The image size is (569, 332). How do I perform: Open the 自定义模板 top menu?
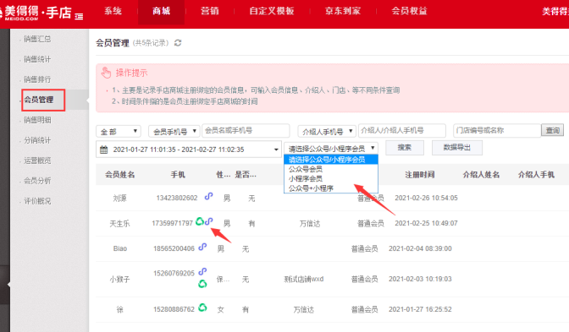pos(272,11)
